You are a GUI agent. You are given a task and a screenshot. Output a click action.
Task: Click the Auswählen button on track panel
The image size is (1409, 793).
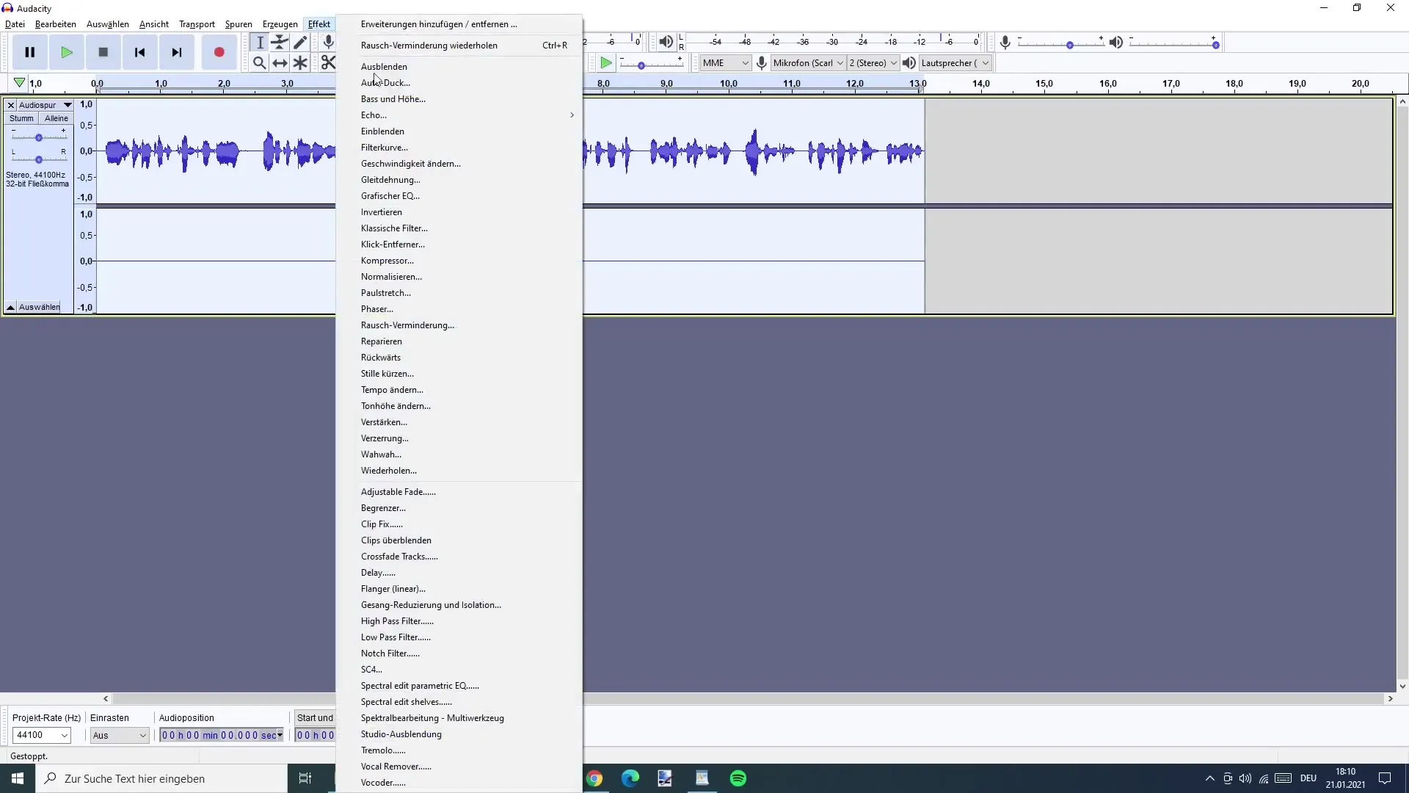[40, 307]
